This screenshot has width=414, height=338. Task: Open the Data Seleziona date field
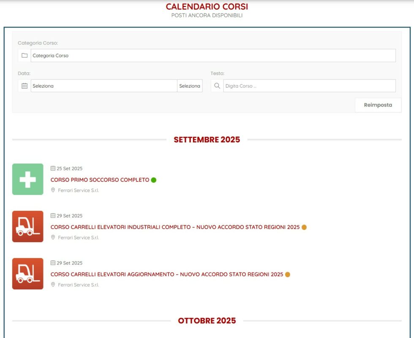click(103, 86)
